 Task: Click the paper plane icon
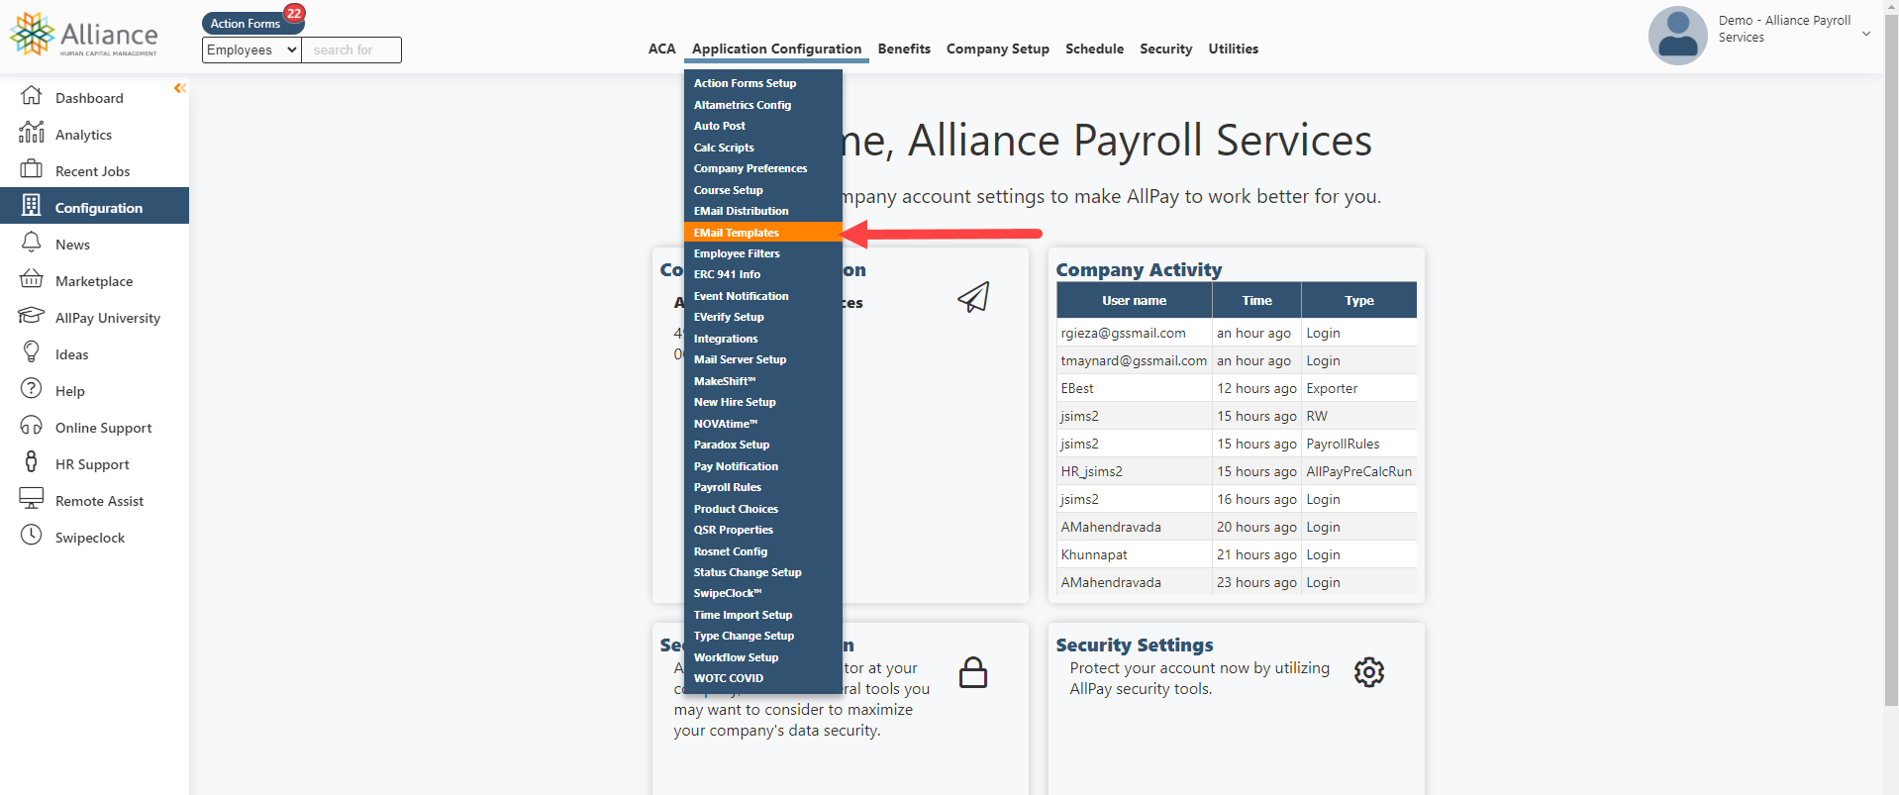coord(973,297)
